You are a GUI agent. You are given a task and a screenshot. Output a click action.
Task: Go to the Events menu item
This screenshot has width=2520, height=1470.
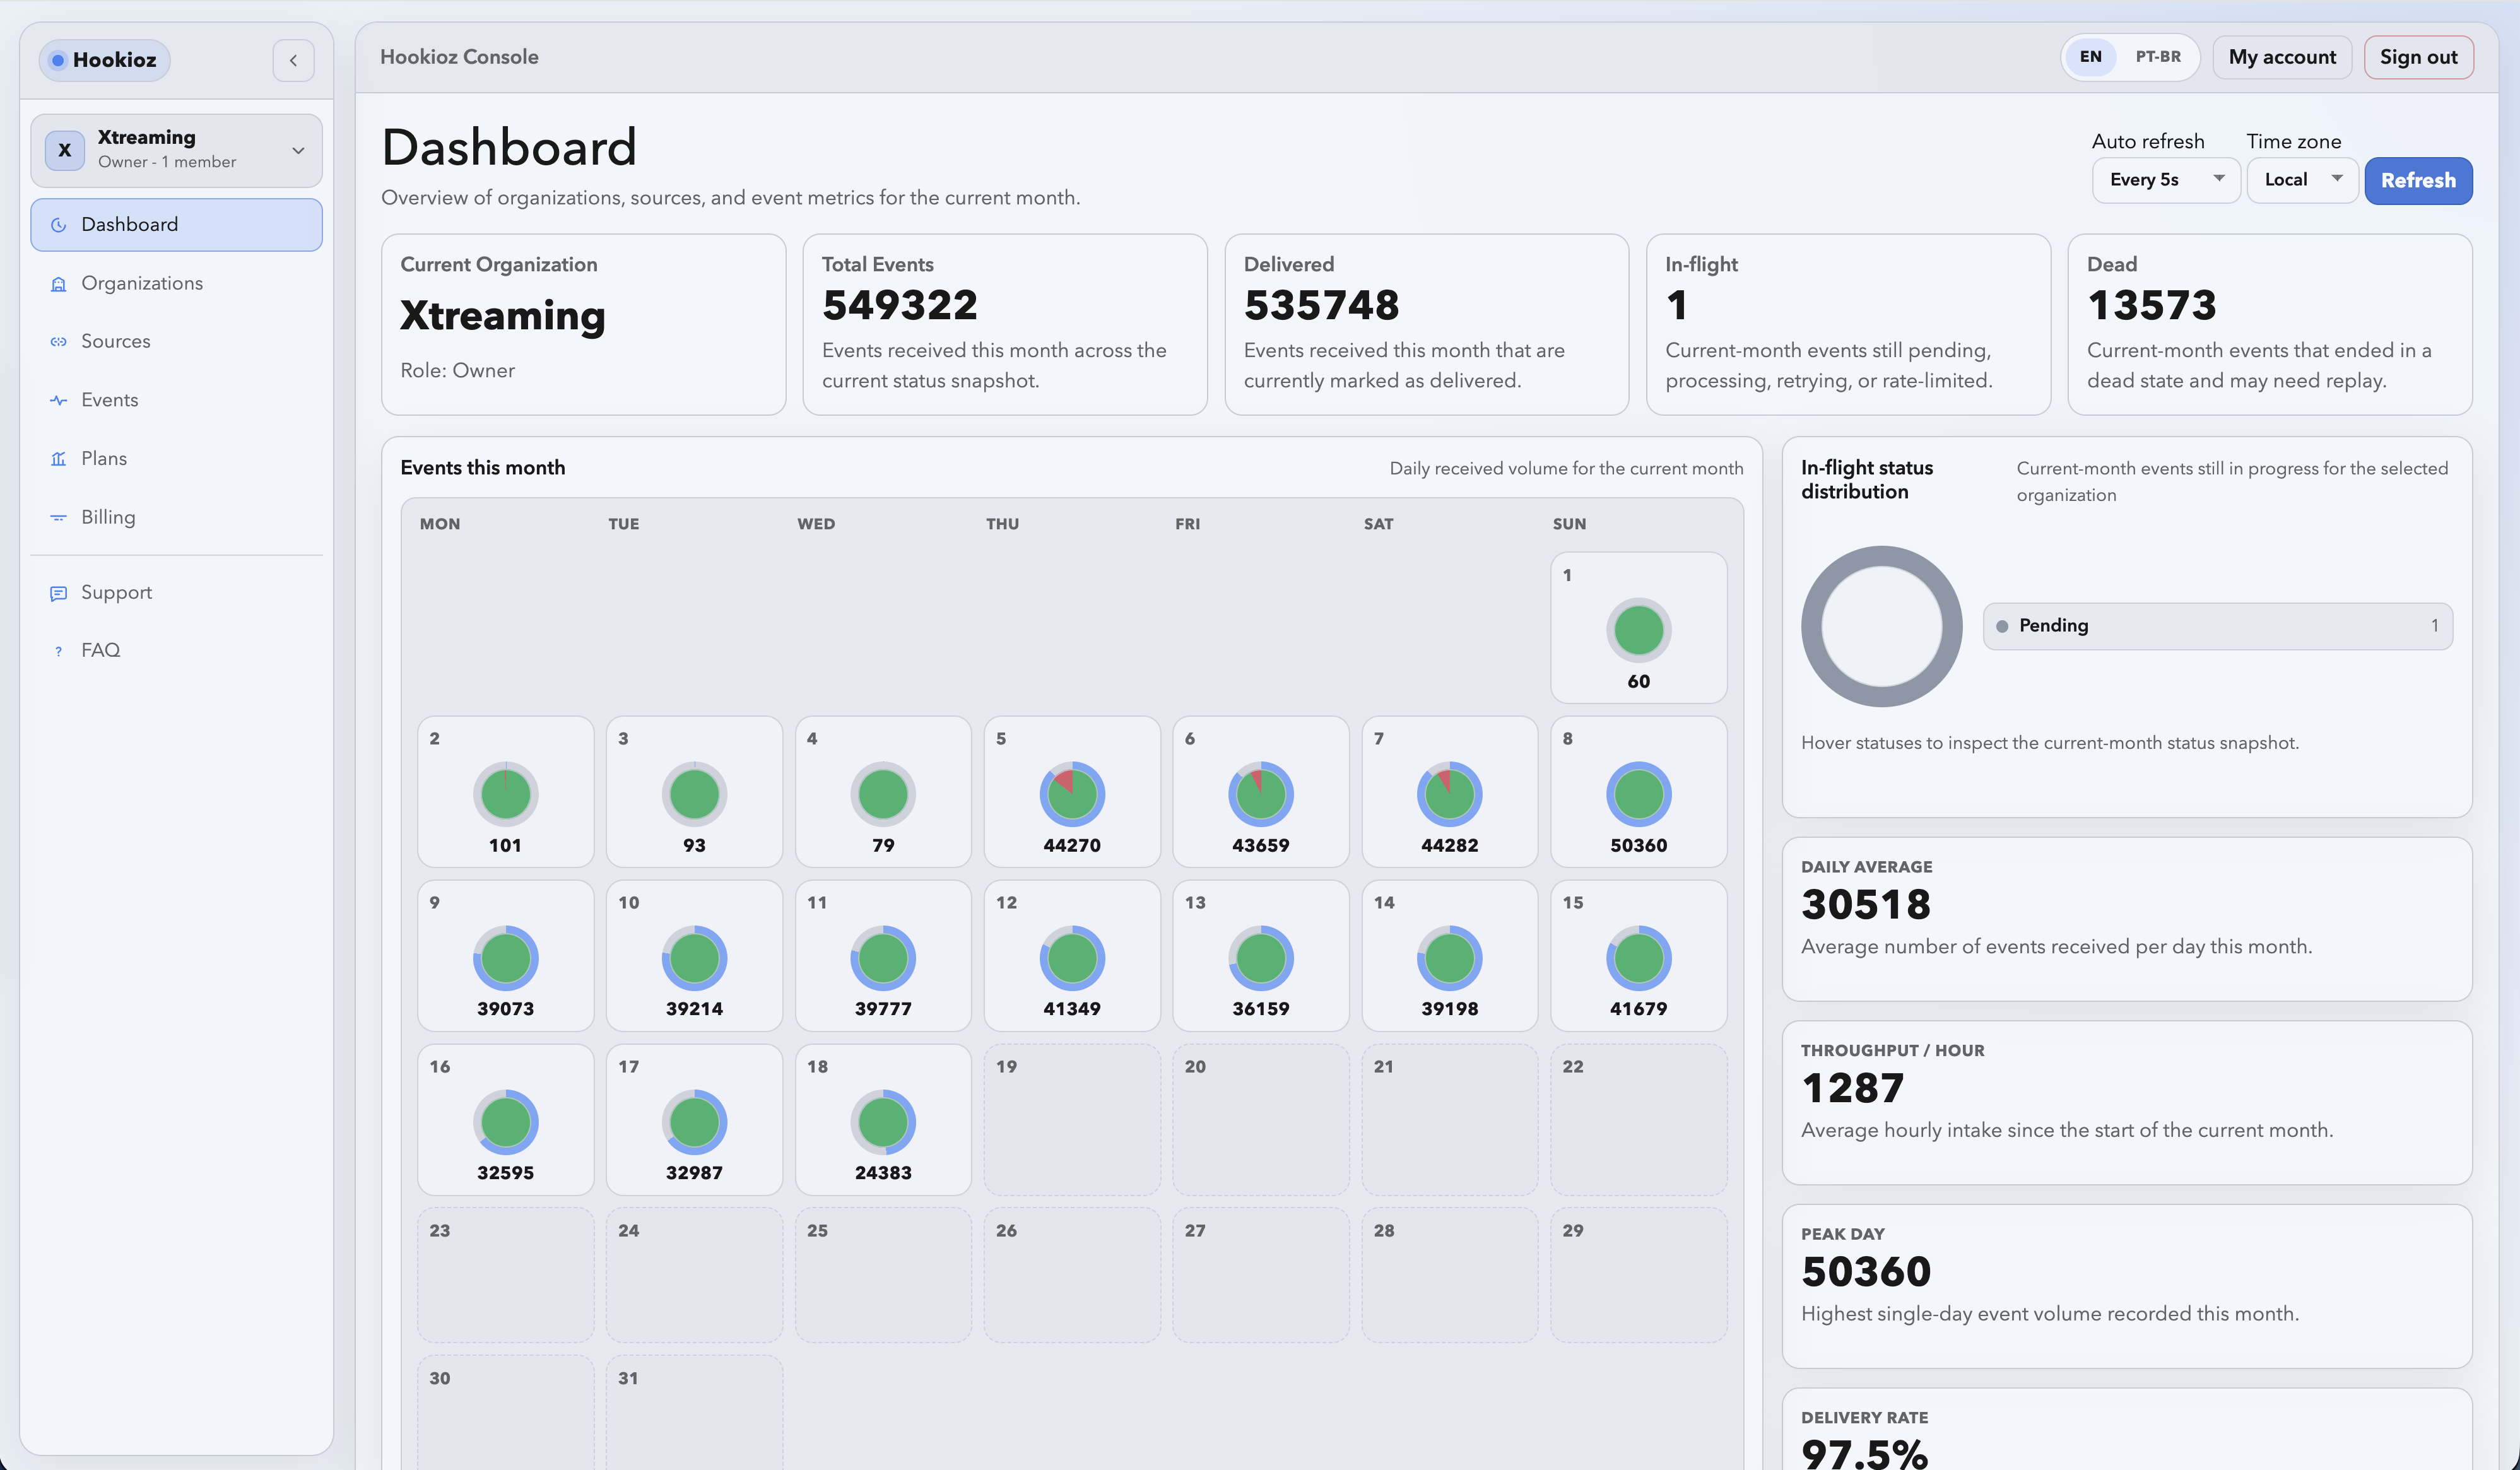coord(110,400)
